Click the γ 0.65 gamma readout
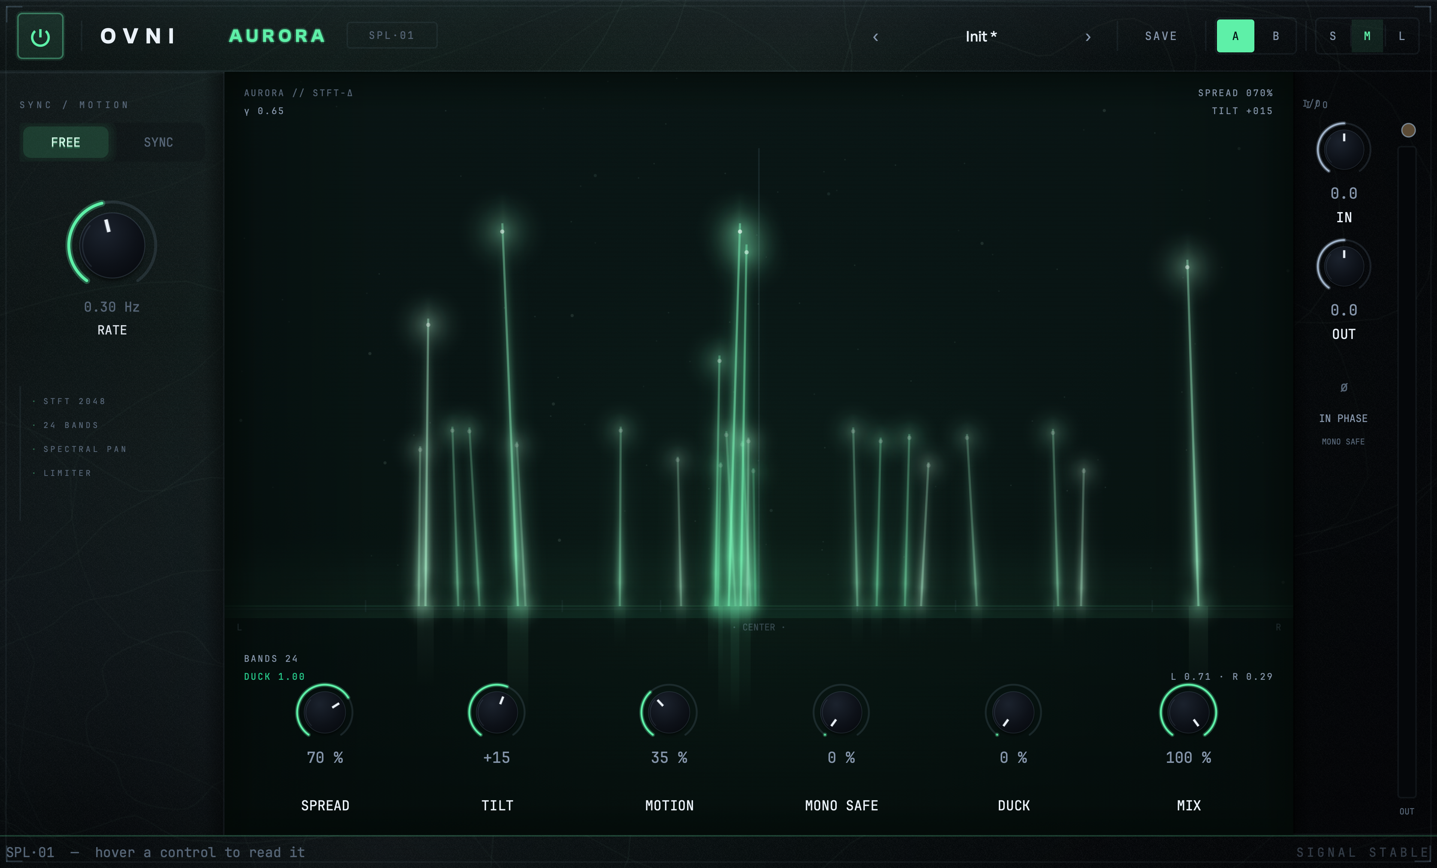Screen dimensions: 1437x868 (263, 111)
